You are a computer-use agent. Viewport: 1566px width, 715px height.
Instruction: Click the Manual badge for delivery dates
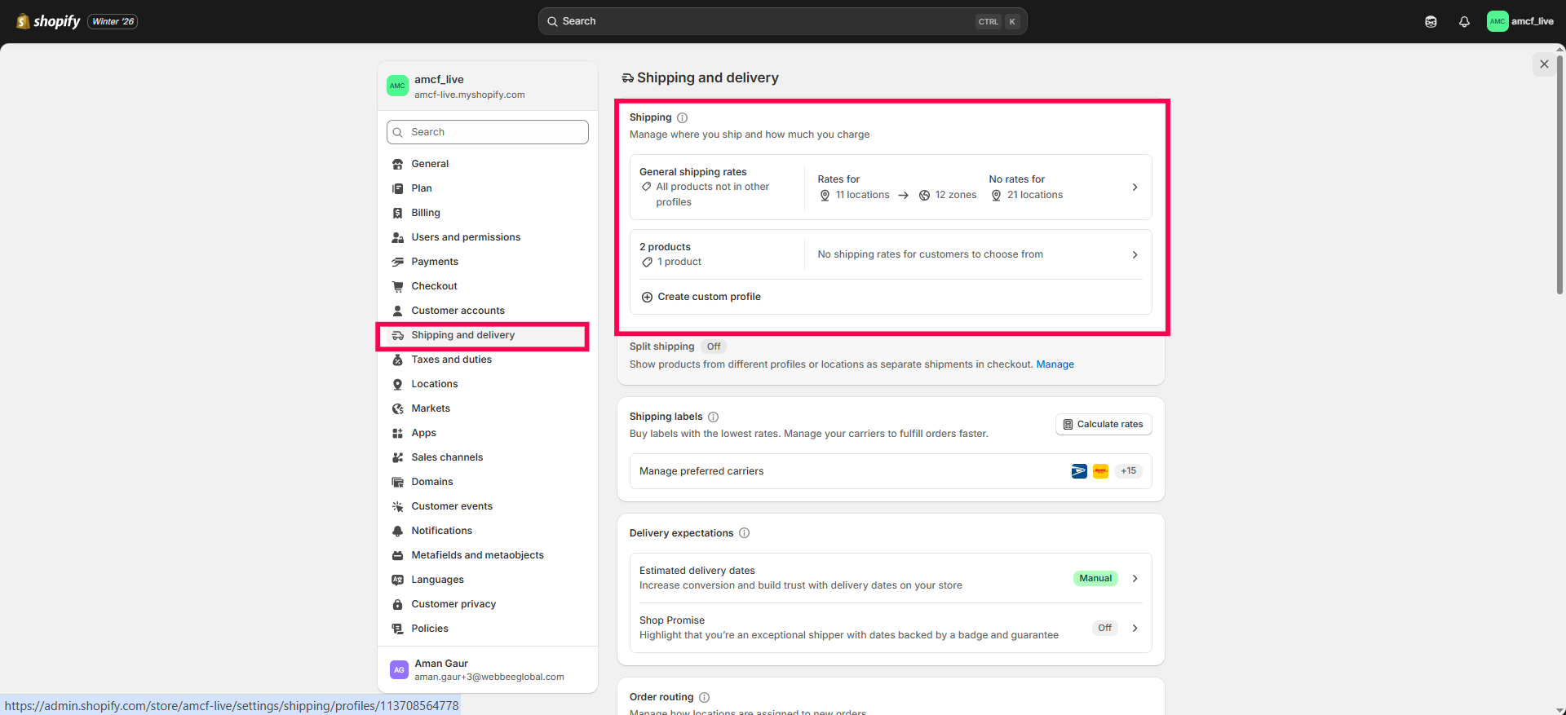tap(1095, 578)
